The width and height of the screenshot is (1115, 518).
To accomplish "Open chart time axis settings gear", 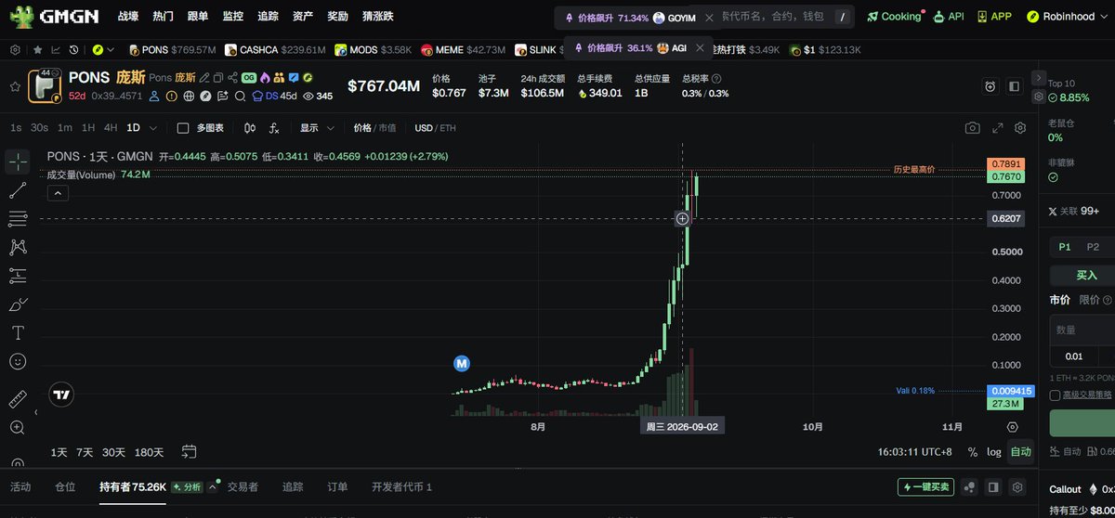I will [x=1013, y=426].
